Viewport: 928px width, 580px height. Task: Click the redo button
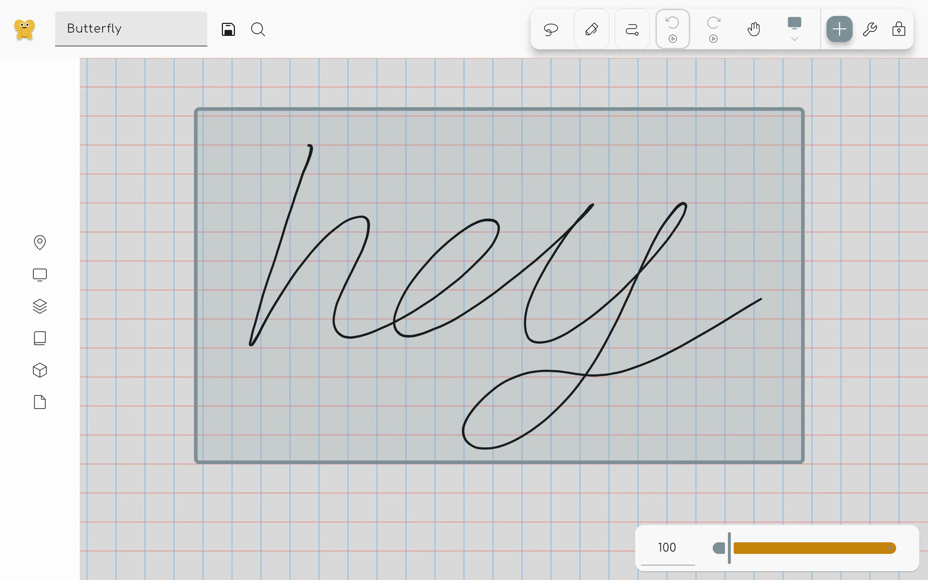click(713, 24)
